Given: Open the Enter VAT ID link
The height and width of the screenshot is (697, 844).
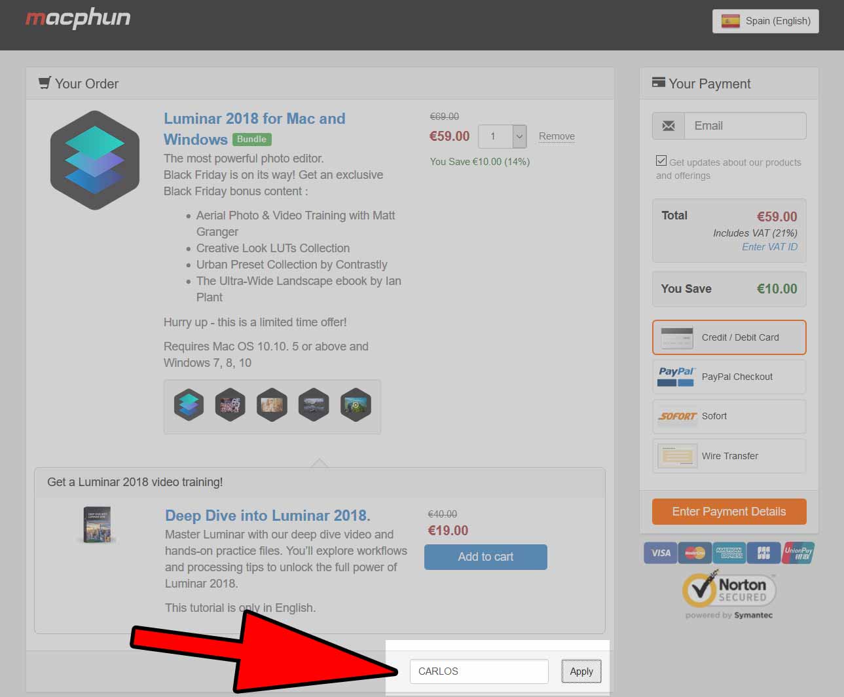Looking at the screenshot, I should pos(770,247).
